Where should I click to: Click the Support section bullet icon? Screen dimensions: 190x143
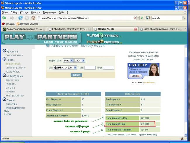point(4,99)
